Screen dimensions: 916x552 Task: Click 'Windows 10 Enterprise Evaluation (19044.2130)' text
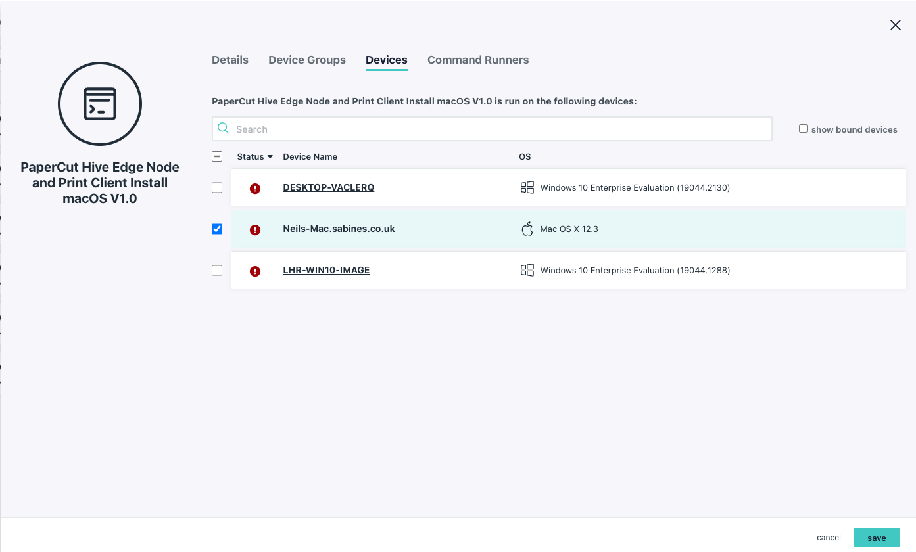click(x=635, y=187)
